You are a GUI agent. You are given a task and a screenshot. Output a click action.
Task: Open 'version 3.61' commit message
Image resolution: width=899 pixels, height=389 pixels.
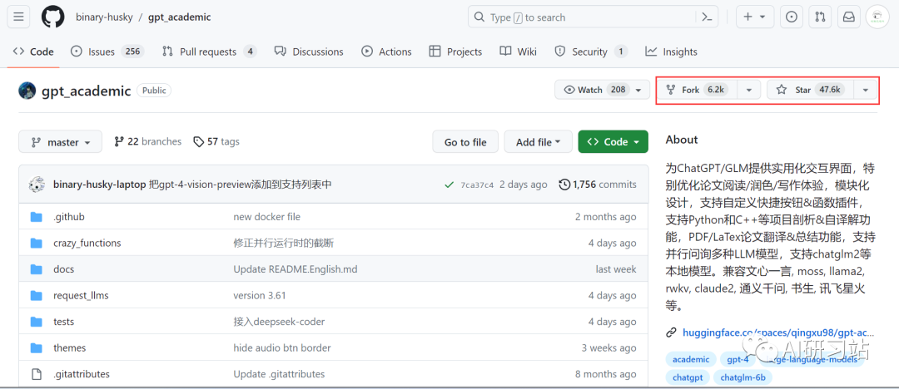click(x=259, y=296)
